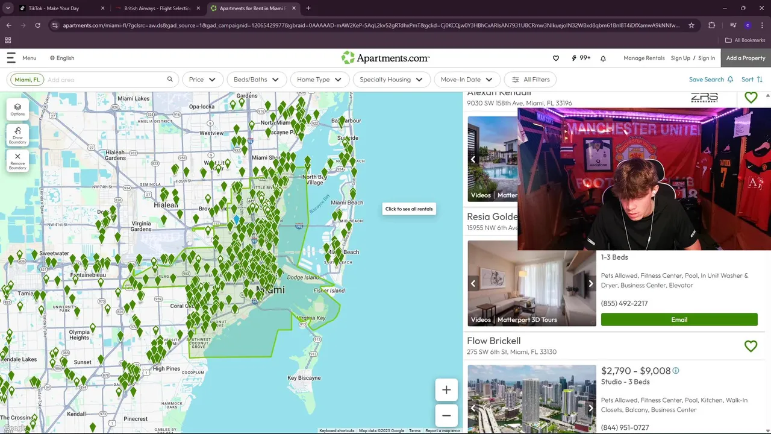Show previous photo of Resia listing
Screen dimensions: 771x434
pyautogui.click(x=473, y=283)
